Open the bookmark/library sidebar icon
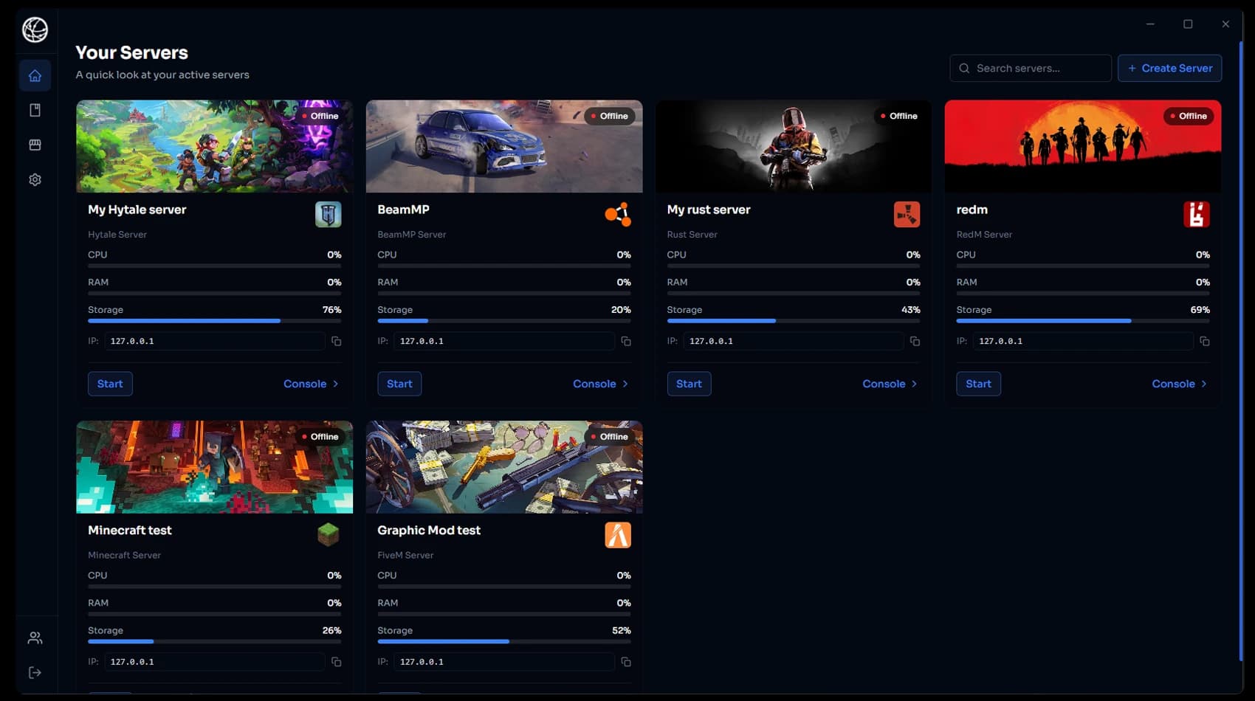Viewport: 1255px width, 701px height. point(35,110)
